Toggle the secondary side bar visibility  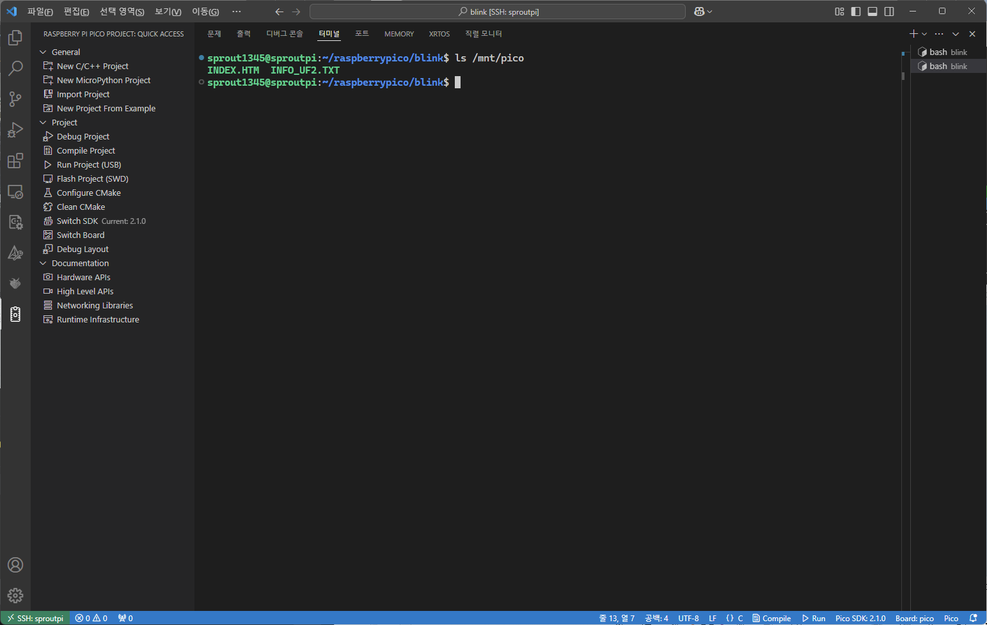tap(889, 12)
